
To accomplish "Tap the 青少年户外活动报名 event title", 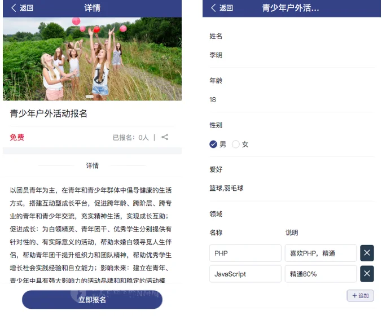I will [x=49, y=113].
